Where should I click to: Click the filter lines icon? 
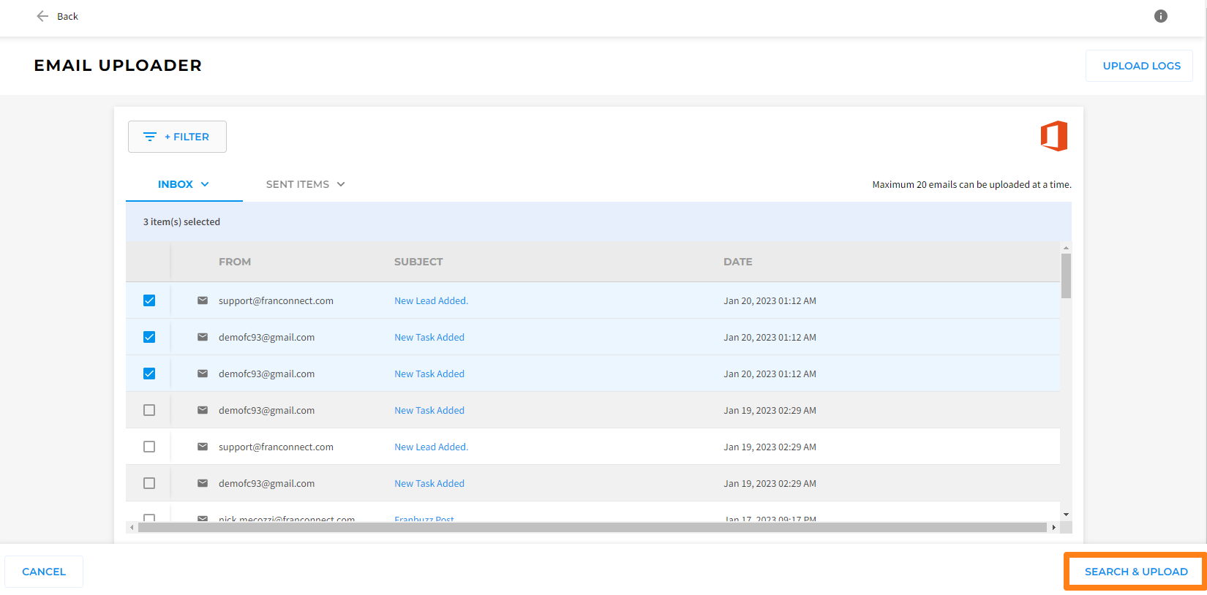click(x=150, y=137)
